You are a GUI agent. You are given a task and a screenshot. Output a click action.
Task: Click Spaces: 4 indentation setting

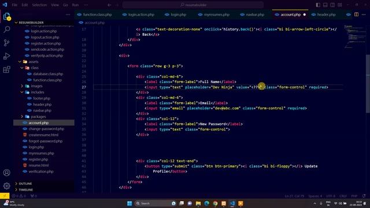pos(315,196)
